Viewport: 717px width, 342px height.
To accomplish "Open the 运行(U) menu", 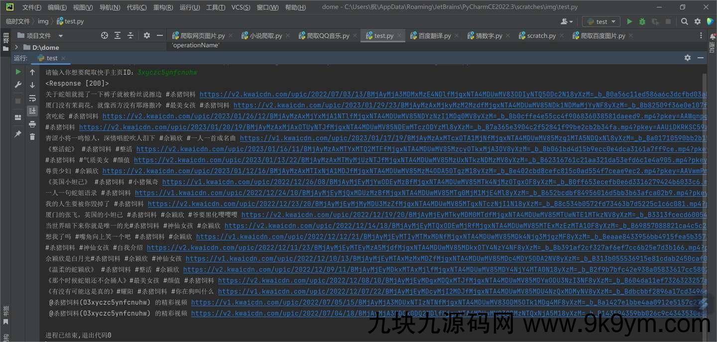I will tap(190, 7).
